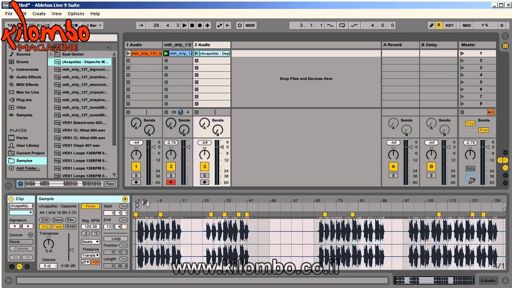Toggle RAM mode button
This screenshot has width=512, height=288.
click(71, 227)
